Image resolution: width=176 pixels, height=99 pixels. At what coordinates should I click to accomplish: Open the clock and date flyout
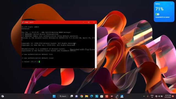pos(168,96)
